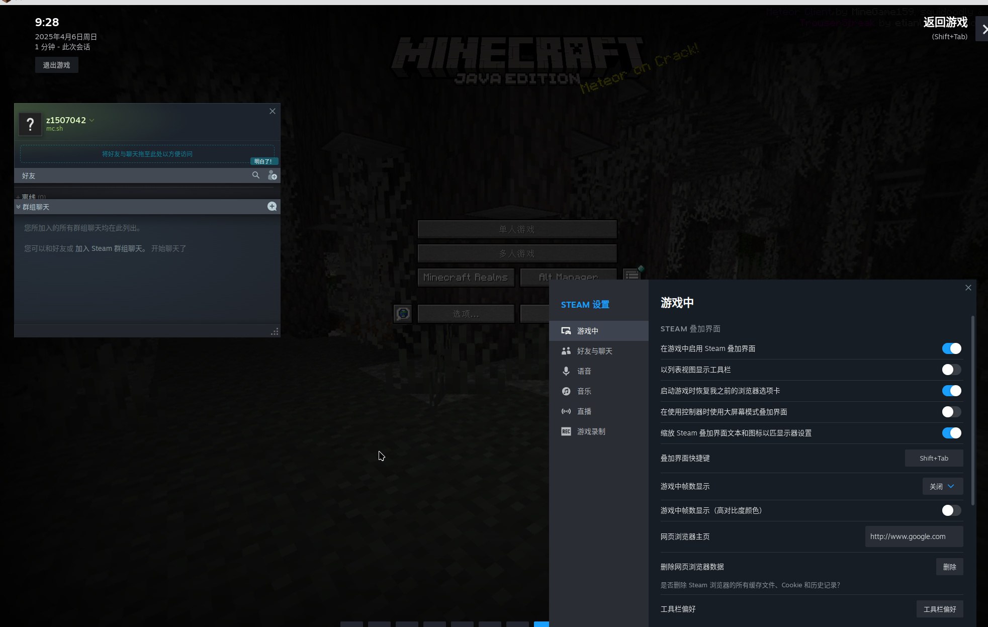Click Delete web browser data button
This screenshot has width=988, height=627.
point(949,567)
